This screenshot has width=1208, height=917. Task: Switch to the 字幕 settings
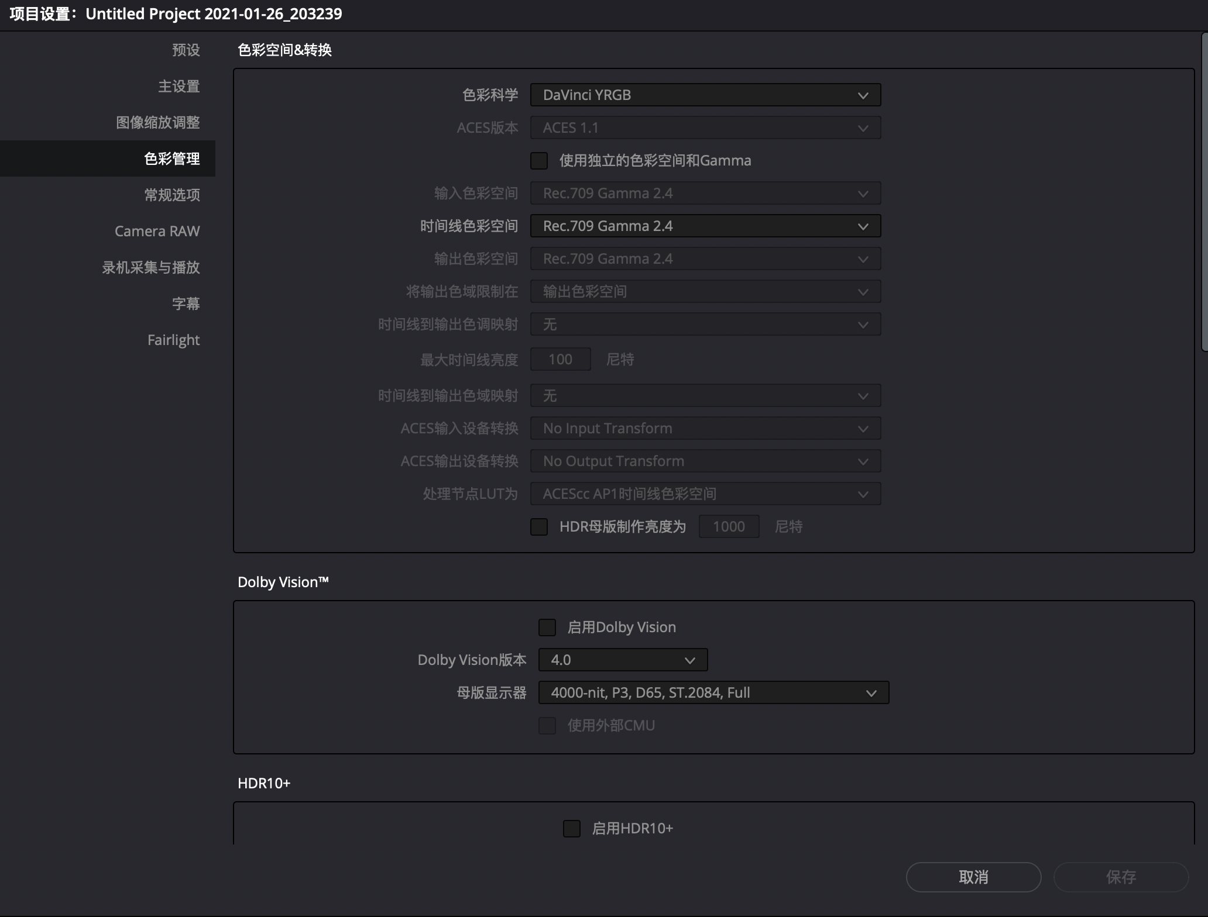[186, 304]
